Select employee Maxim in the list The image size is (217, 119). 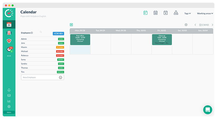click(42, 47)
